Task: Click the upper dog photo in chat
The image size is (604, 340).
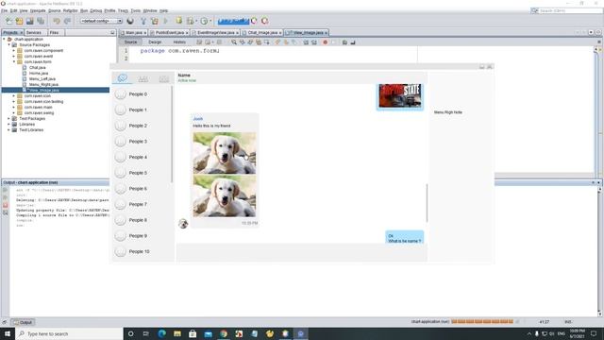Action: [225, 153]
